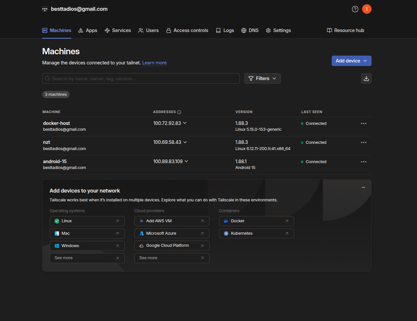417x321 pixels.
Task: Collapse the Add devices panel
Action: 363,188
